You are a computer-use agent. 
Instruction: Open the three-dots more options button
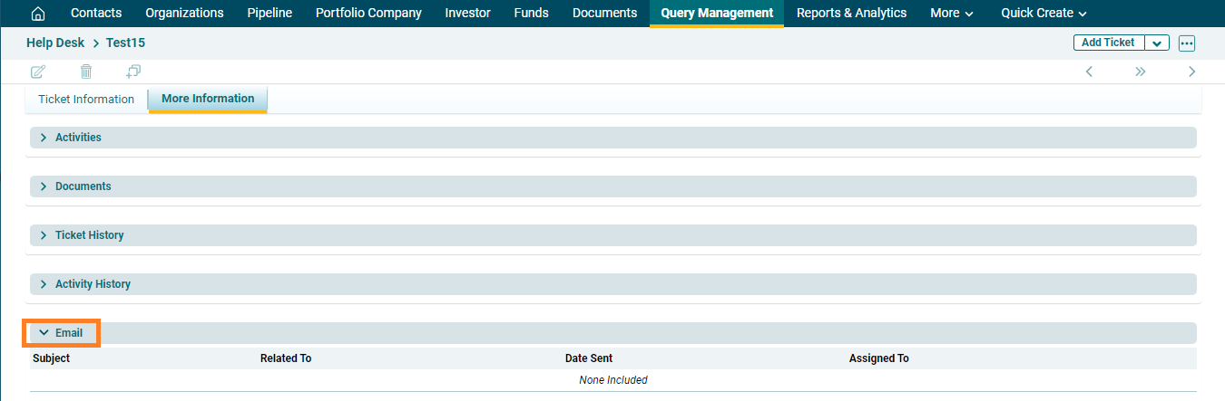click(x=1187, y=43)
